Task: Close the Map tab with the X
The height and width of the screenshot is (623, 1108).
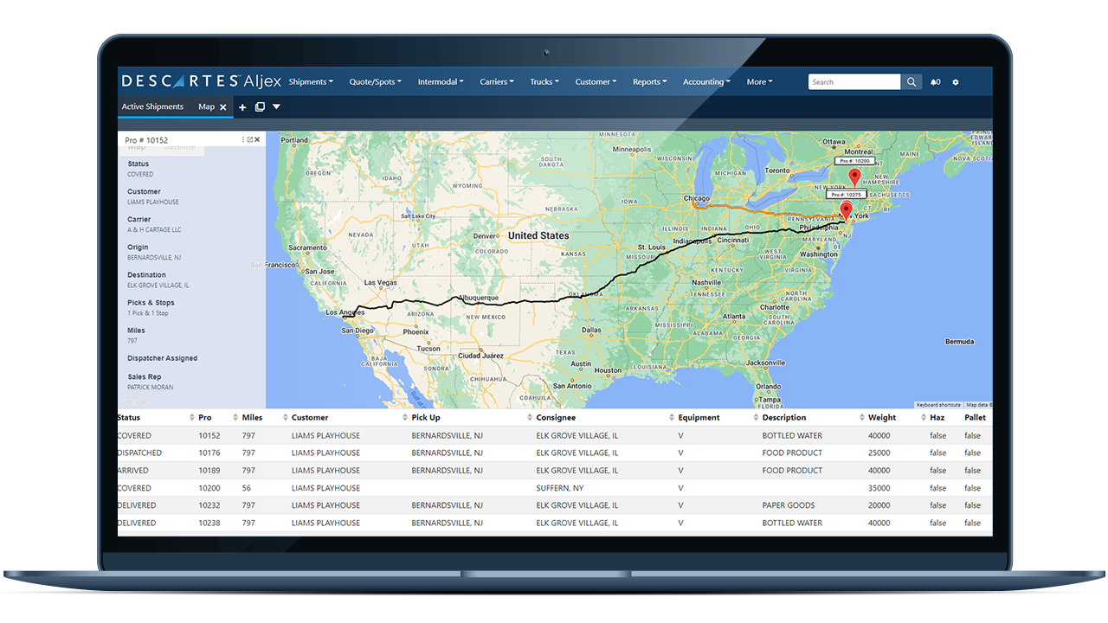Action: (x=223, y=107)
